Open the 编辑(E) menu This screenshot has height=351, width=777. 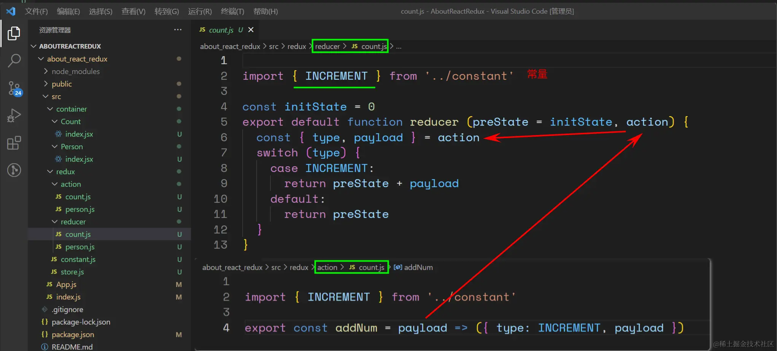68,11
